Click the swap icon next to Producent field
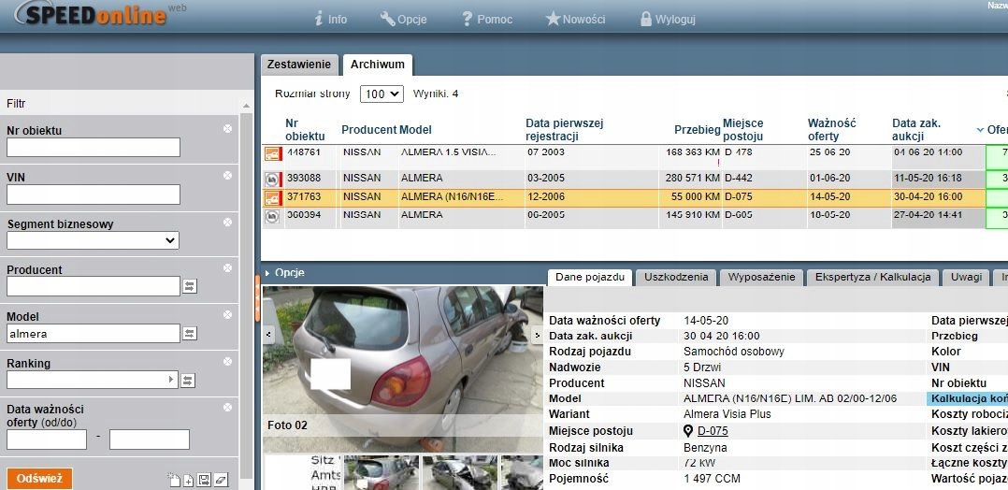Screen dimensions: 1008x490 point(189,286)
